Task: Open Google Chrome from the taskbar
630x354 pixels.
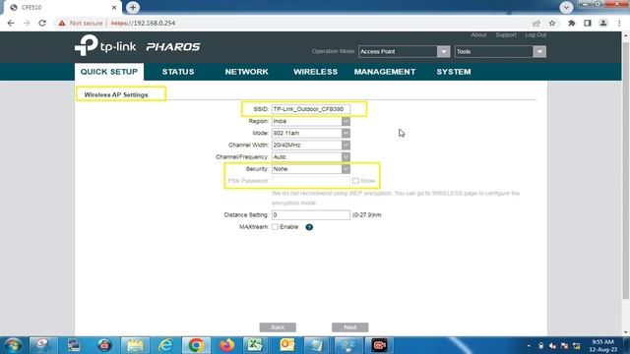Action: pyautogui.click(x=196, y=345)
